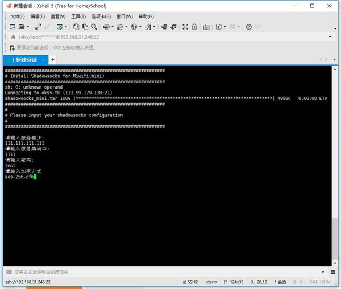
Task: Click the lock icon in toolbar
Action: [x=194, y=27]
